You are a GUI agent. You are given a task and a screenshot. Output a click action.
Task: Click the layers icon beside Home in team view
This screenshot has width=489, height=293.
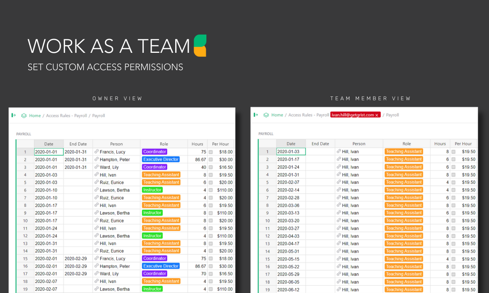266,115
